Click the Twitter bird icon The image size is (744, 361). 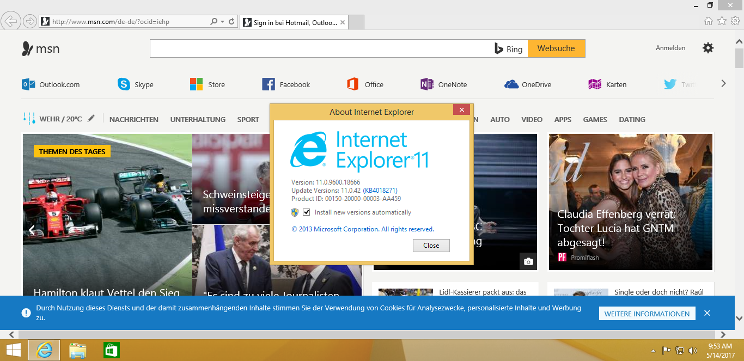[x=670, y=84]
